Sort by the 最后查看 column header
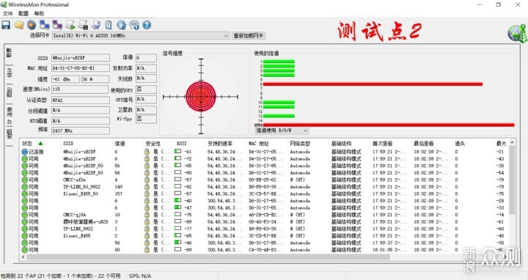528x280 pixels. pyautogui.click(x=424, y=144)
